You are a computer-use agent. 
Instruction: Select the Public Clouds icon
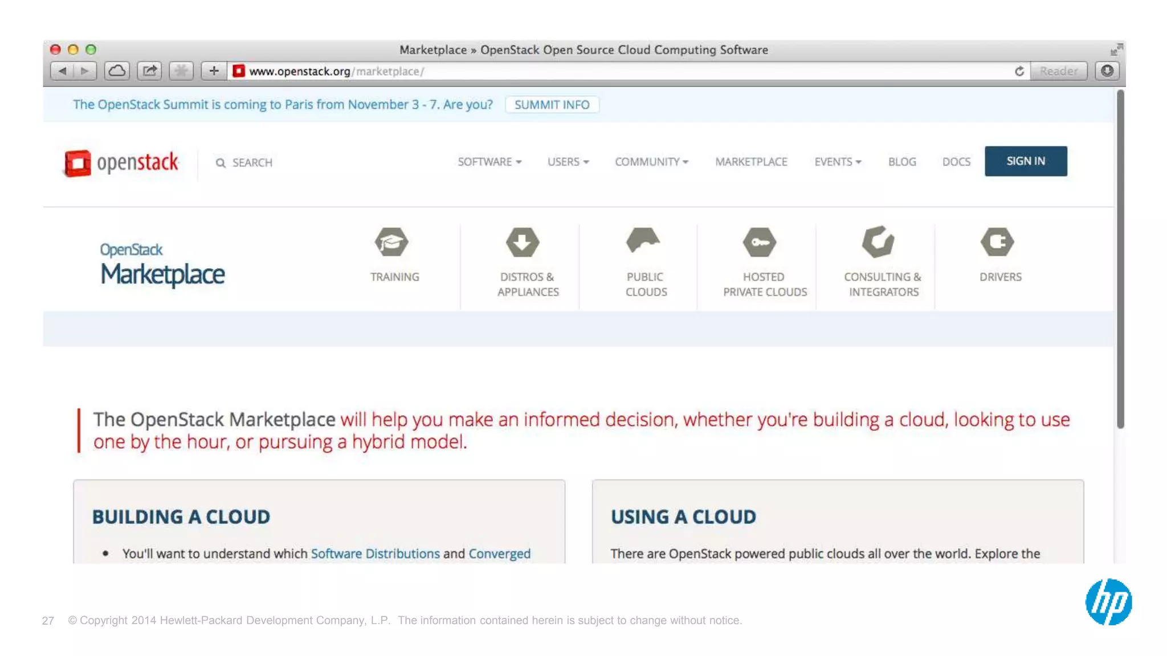643,240
